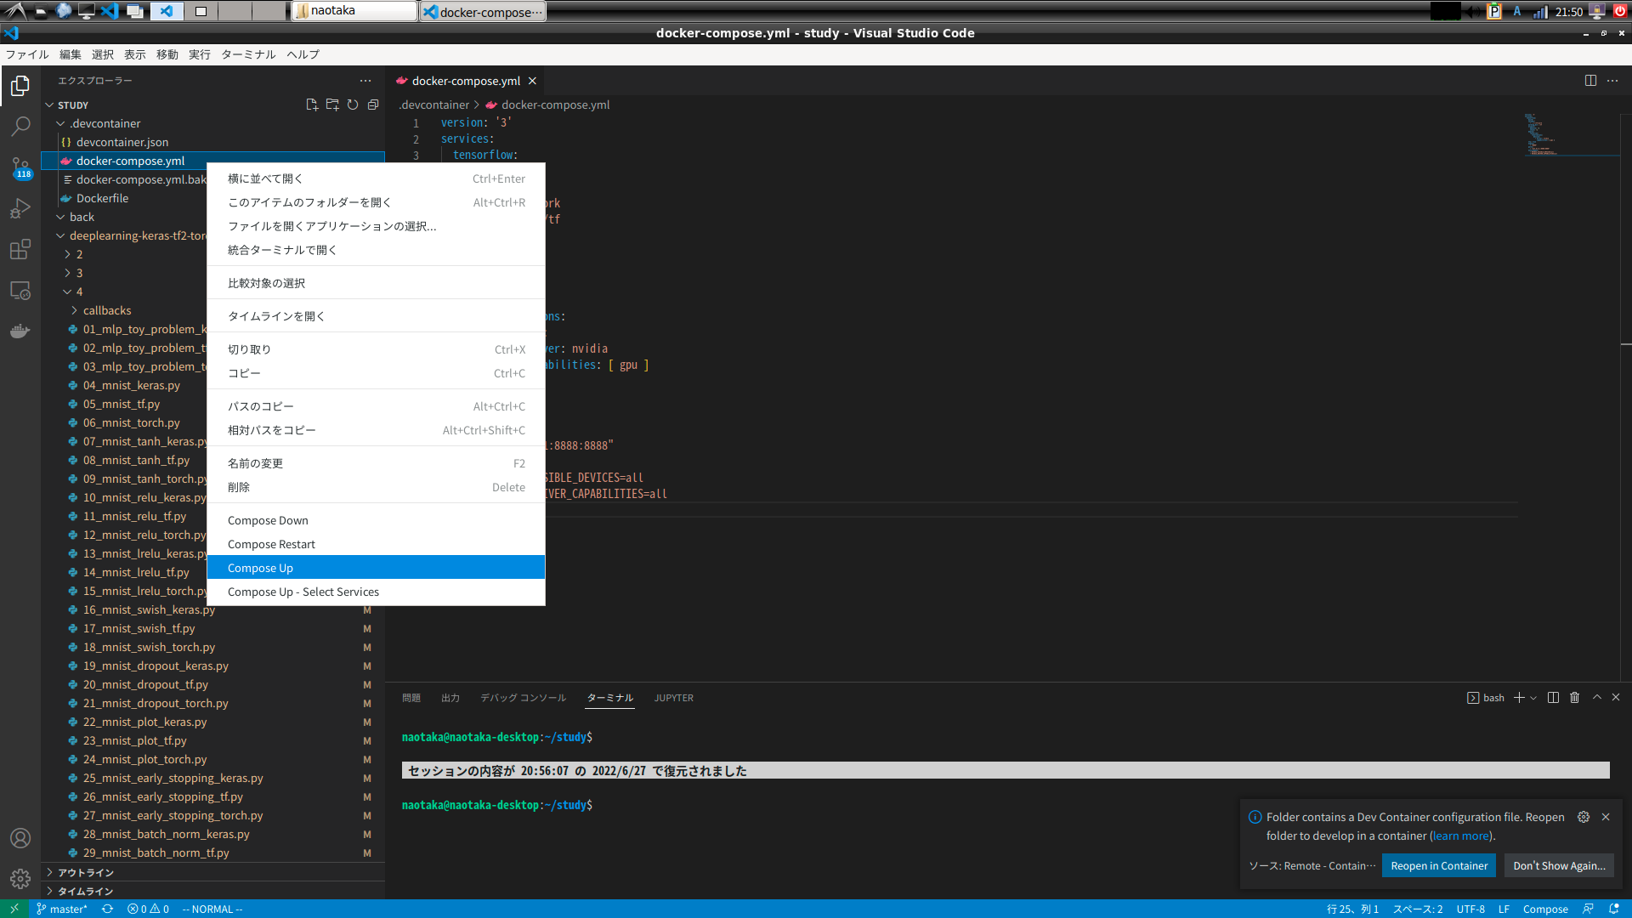Collapse all folders in the explorer
This screenshot has height=918, width=1632.
point(373,104)
